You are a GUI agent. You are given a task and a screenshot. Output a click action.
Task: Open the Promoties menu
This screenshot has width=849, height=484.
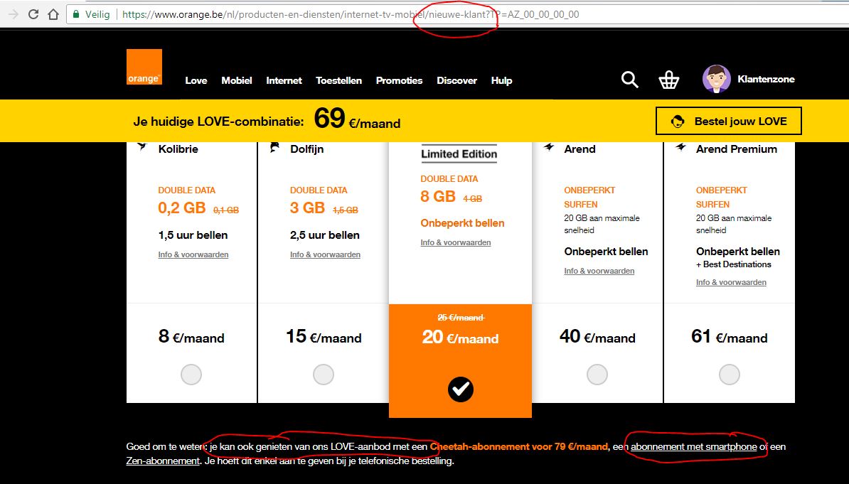tap(399, 81)
